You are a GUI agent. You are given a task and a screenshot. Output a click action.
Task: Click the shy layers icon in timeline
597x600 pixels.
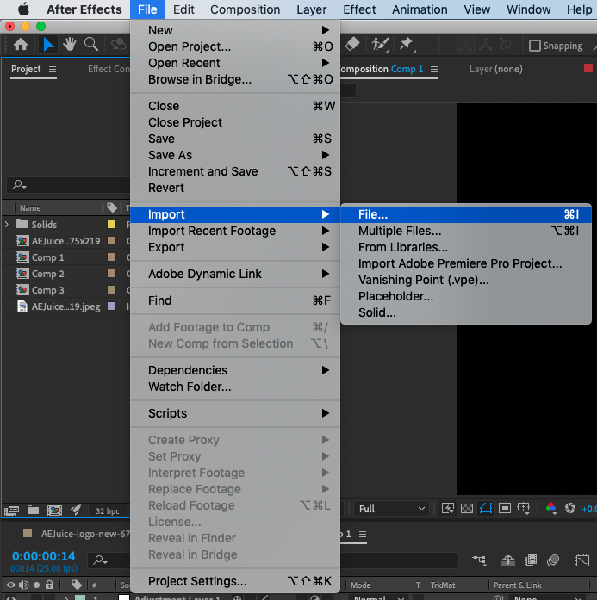point(508,560)
